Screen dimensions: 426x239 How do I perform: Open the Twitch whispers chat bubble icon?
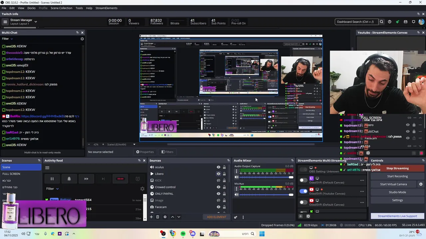(413, 22)
